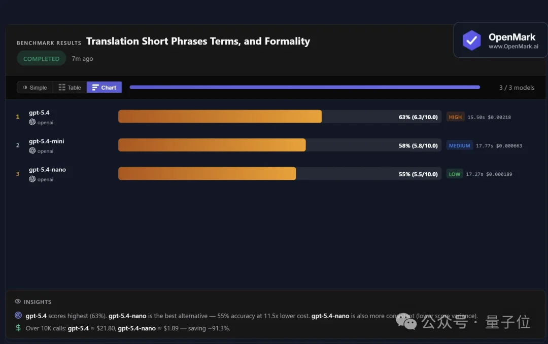548x344 pixels.
Task: Click the OpenAI icon under gpt-5.4-mini
Action: point(32,150)
